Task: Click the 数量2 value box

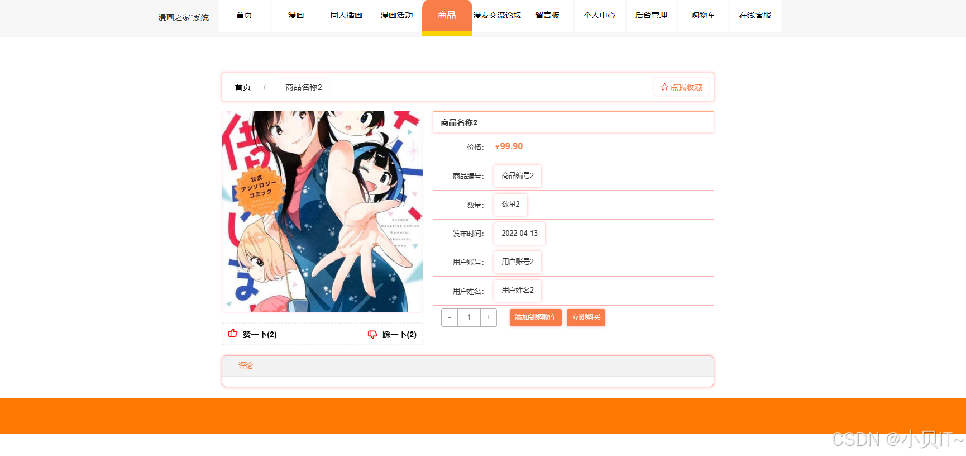Action: pos(510,205)
